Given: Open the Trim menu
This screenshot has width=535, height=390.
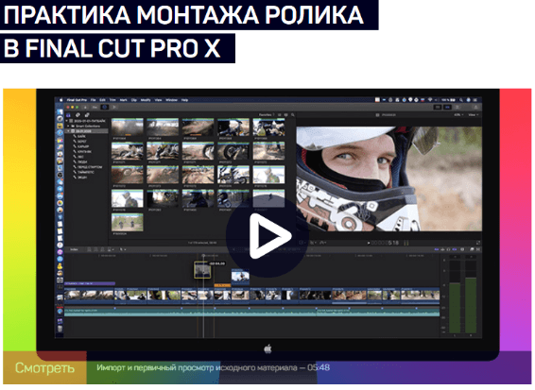Looking at the screenshot, I should pyautogui.click(x=112, y=100).
